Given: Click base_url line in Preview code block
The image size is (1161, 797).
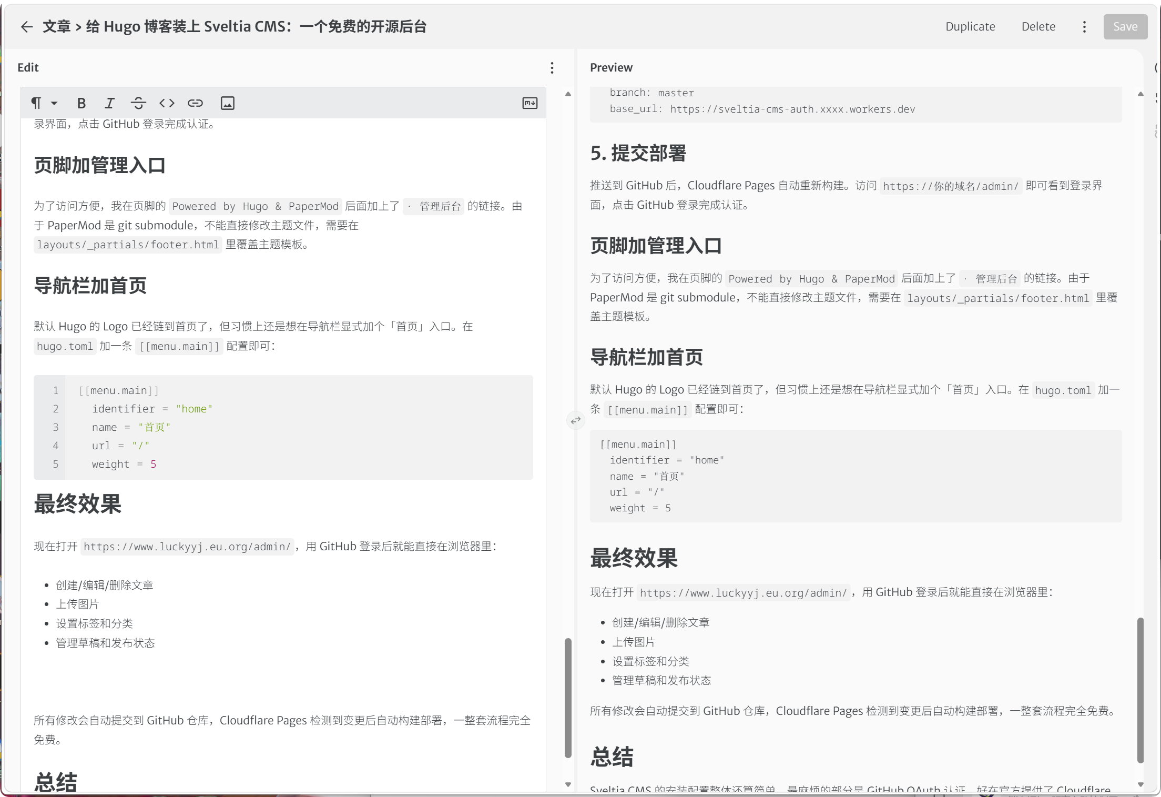Looking at the screenshot, I should (x=762, y=109).
